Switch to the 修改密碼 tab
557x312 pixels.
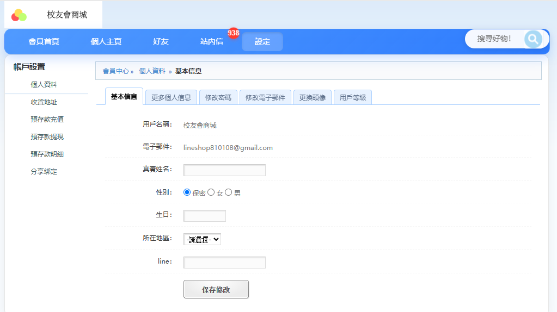coord(218,98)
